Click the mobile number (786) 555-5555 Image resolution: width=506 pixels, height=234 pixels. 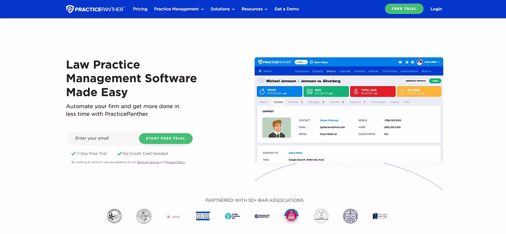(x=392, y=120)
